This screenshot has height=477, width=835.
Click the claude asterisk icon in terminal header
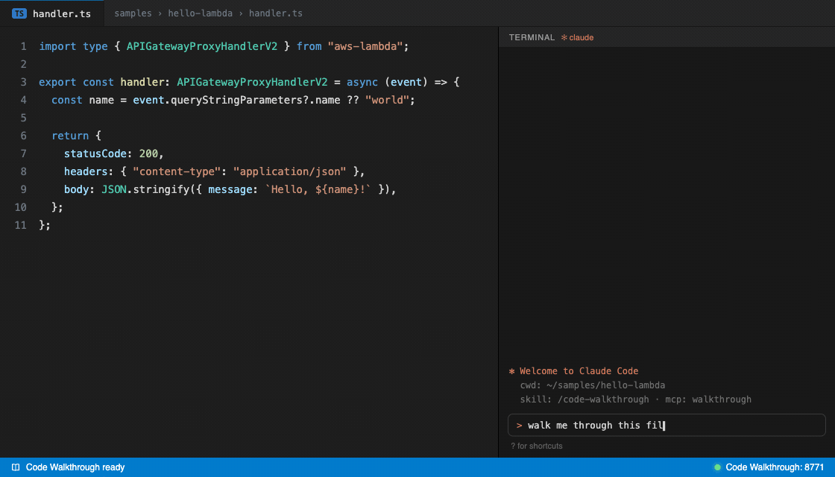click(564, 38)
